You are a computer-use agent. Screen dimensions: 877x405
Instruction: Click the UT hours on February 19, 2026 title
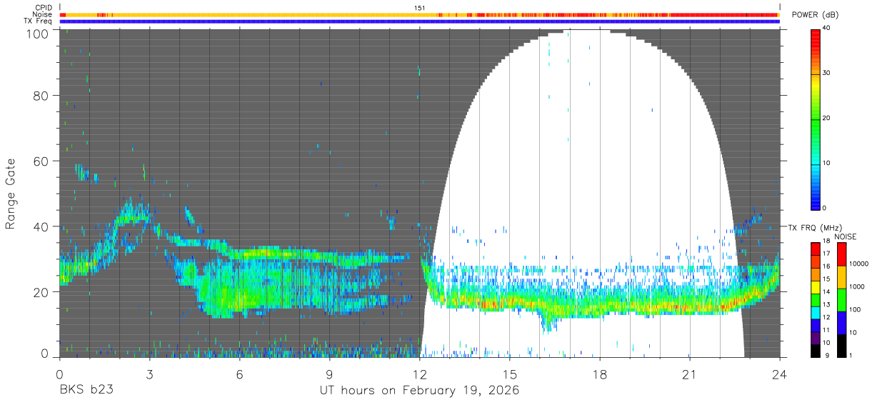pos(420,391)
